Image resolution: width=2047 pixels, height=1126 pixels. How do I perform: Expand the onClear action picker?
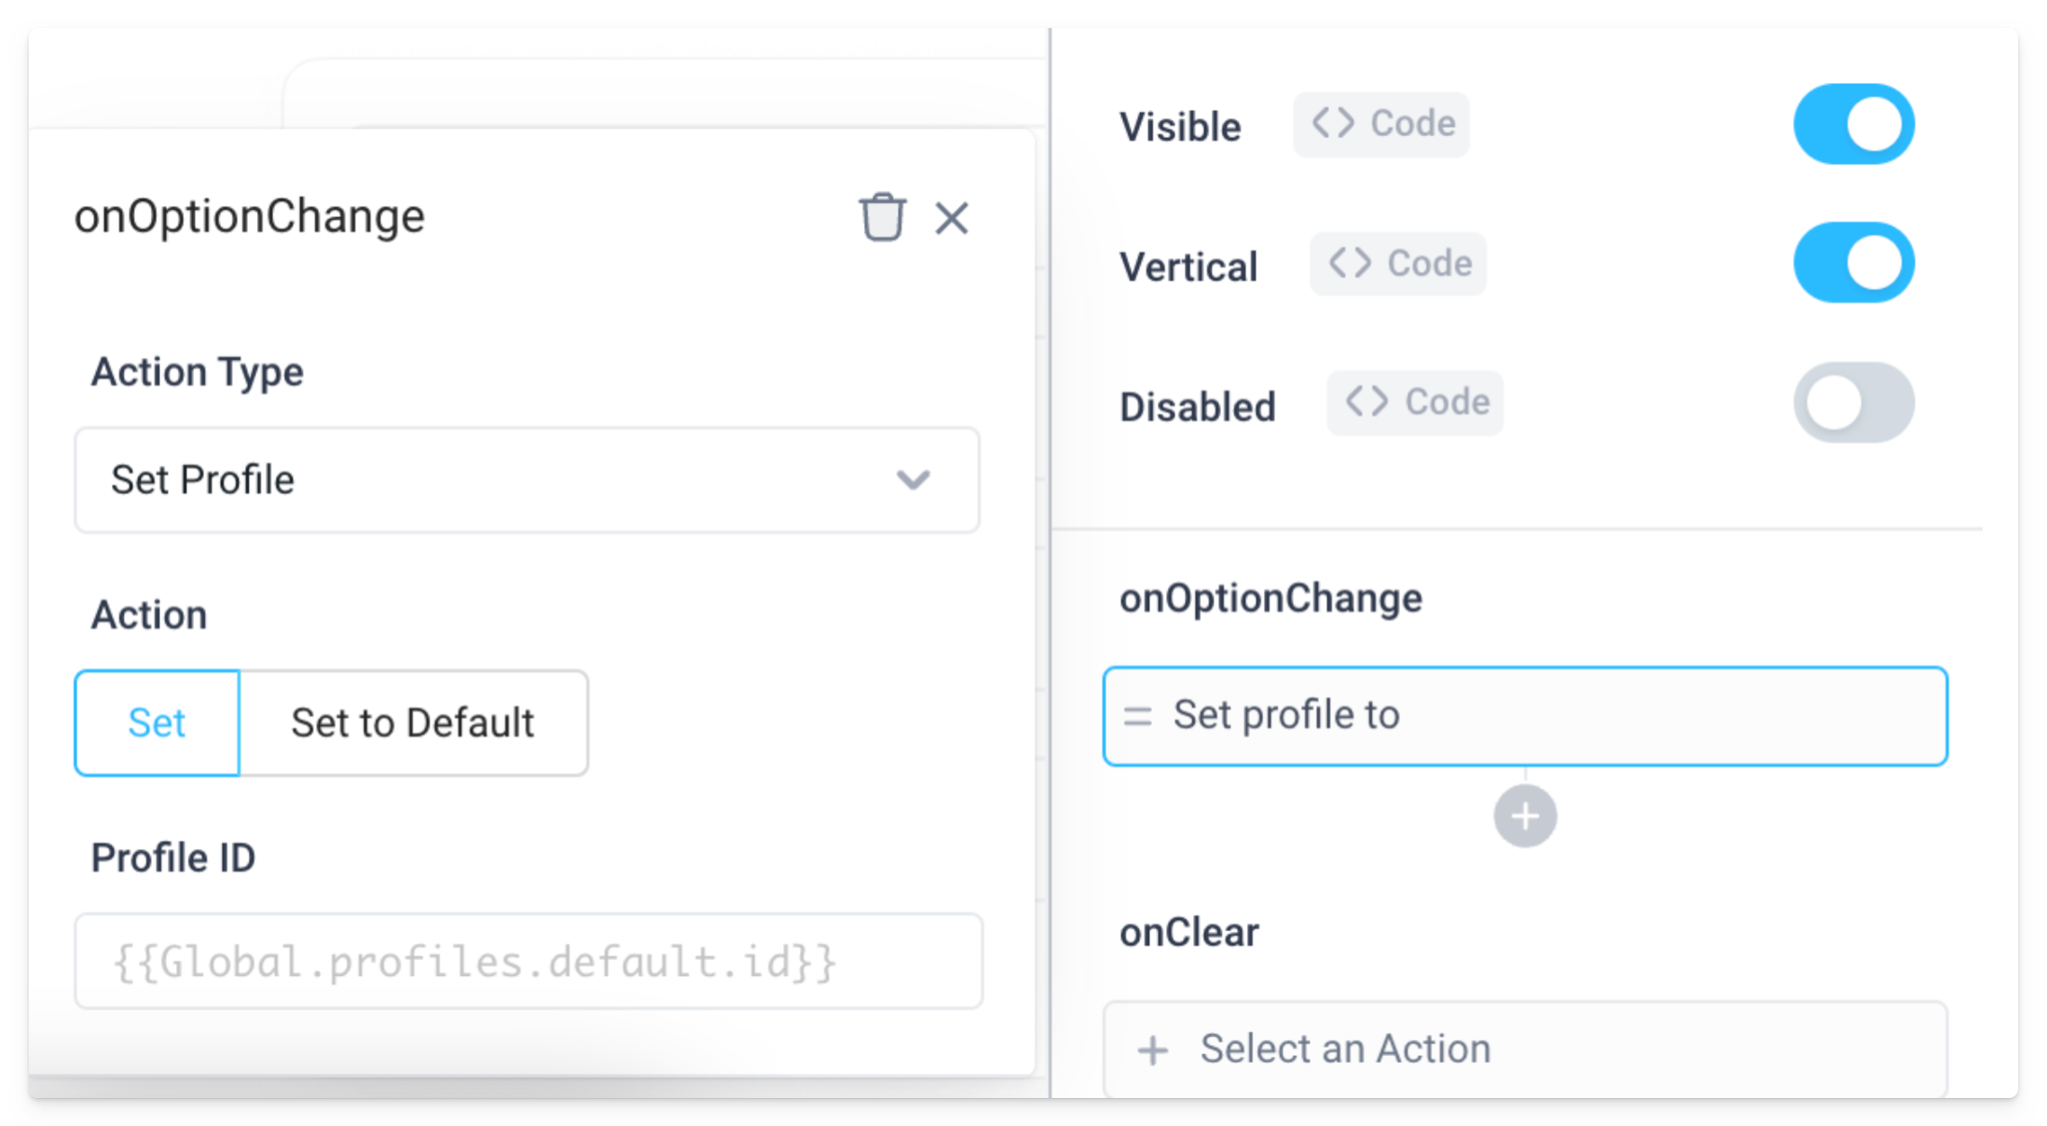[x=1525, y=1049]
